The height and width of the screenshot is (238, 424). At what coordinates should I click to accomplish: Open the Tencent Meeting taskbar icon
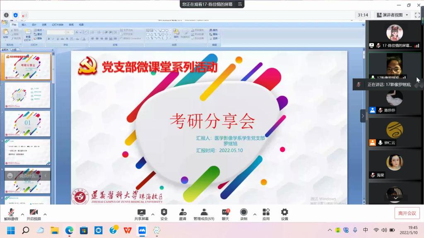[142, 230]
